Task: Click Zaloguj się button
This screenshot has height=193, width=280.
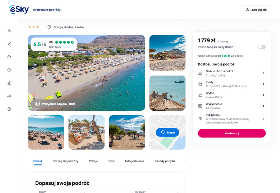Action: click(x=256, y=10)
